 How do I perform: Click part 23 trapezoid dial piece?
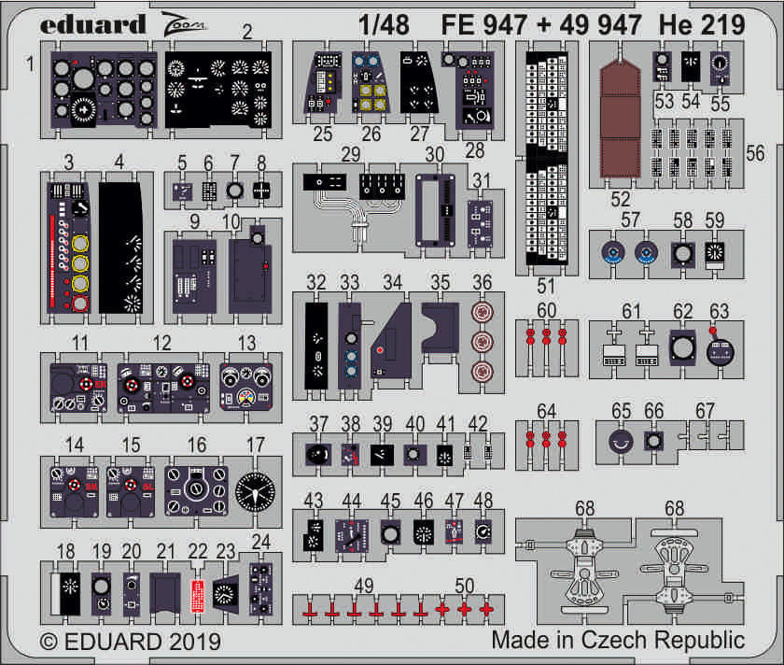coord(227,592)
